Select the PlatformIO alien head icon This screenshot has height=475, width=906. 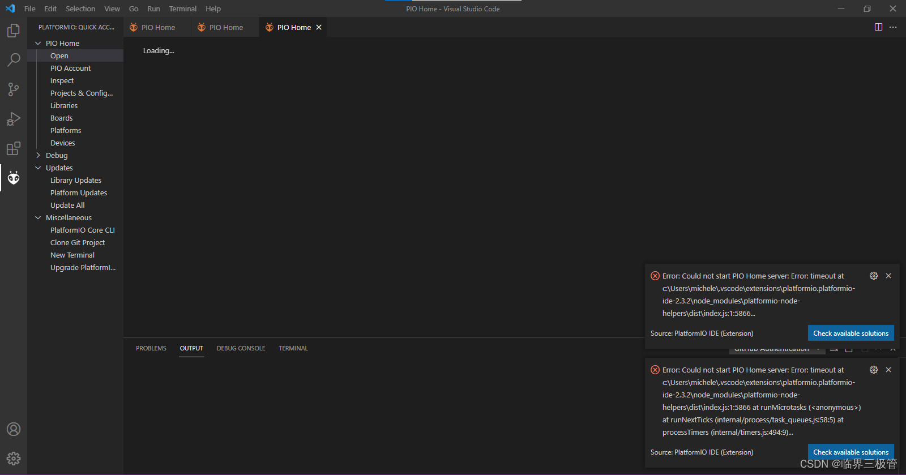[14, 178]
